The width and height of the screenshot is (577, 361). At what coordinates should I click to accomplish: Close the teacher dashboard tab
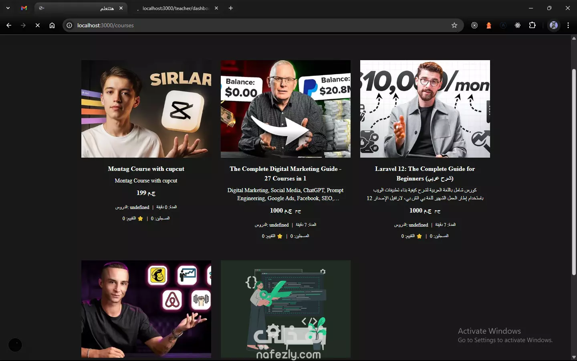coord(216,8)
